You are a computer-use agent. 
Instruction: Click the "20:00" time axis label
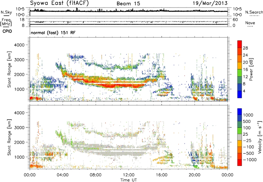(x=195, y=175)
